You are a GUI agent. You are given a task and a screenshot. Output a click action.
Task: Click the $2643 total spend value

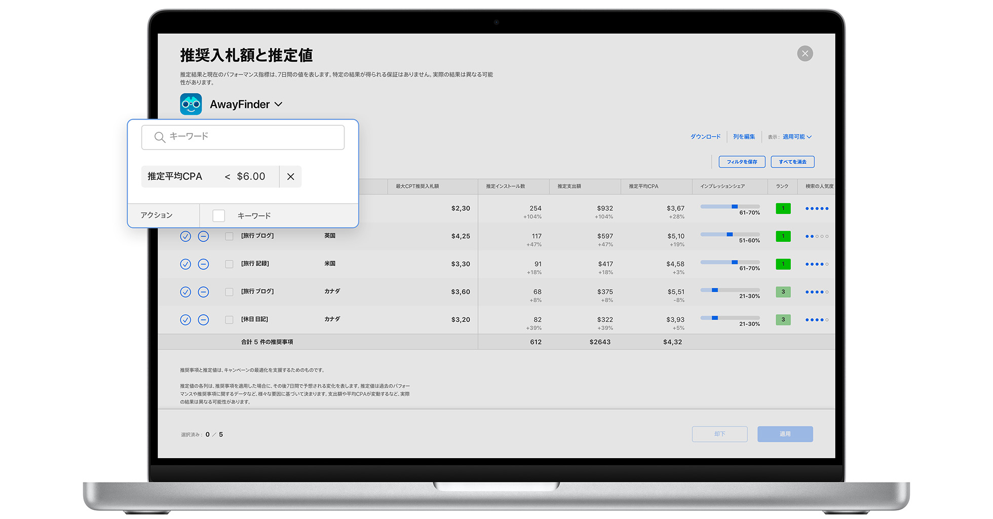coord(600,342)
